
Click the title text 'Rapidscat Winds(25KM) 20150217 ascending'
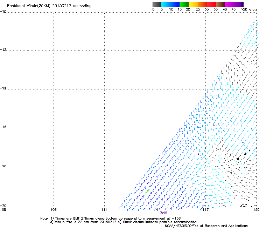coord(49,6)
